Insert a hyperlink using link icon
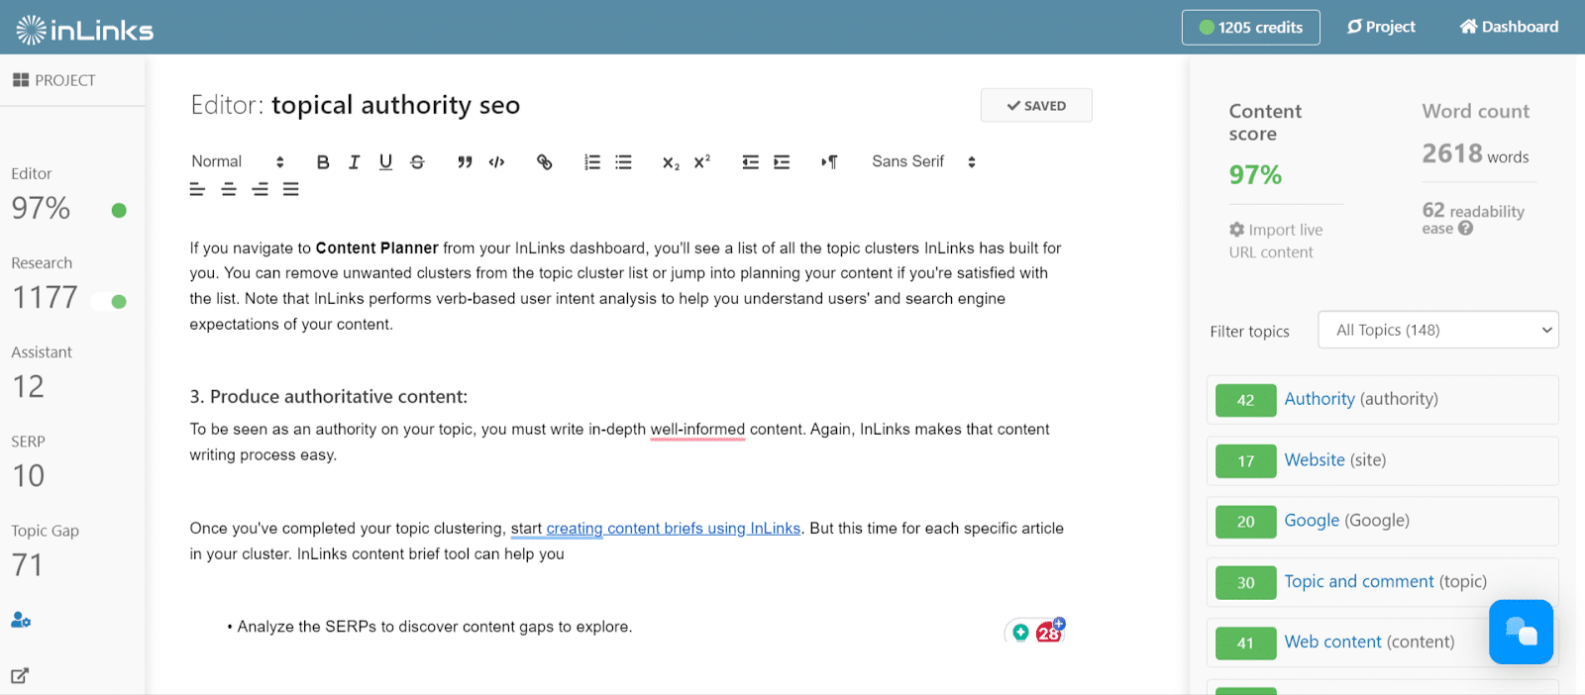The width and height of the screenshot is (1585, 695). coord(544,162)
